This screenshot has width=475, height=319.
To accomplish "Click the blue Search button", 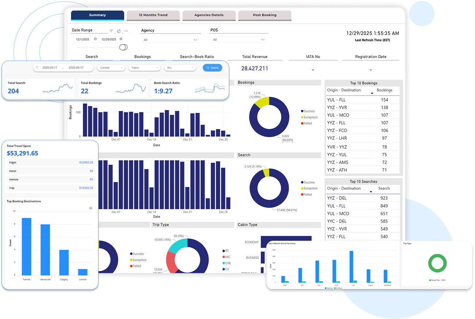I will click(x=212, y=68).
